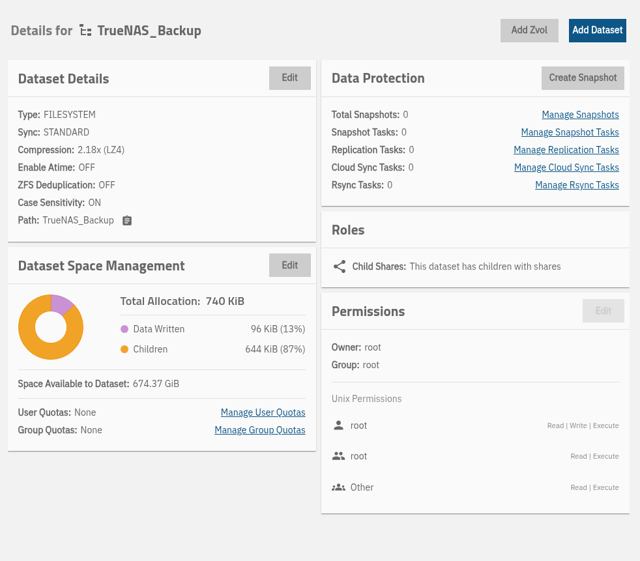The width and height of the screenshot is (640, 561).
Task: Click the 'Owner: root' text
Action: pos(356,347)
